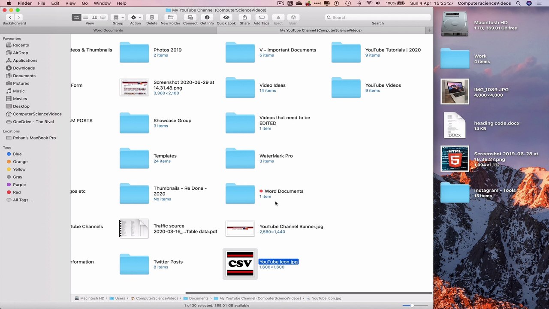This screenshot has width=549, height=309.
Task: Add a new Finder tab
Action: 429,30
